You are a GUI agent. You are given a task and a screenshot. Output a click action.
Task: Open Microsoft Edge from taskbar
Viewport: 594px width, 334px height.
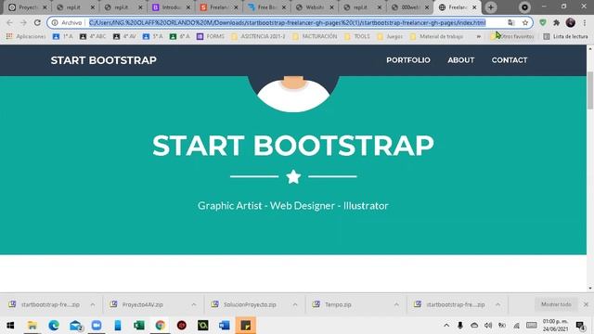point(54,326)
